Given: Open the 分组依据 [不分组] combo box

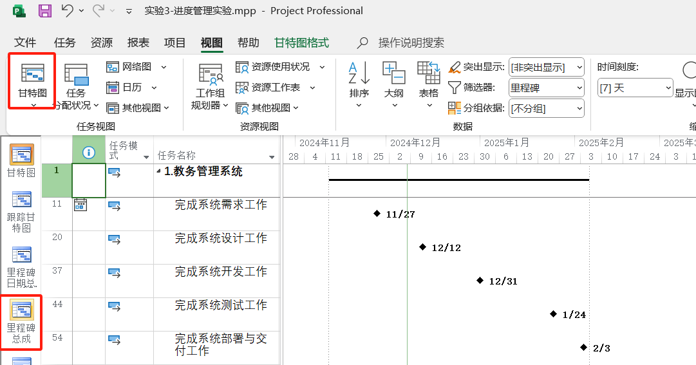Looking at the screenshot, I should point(547,108).
